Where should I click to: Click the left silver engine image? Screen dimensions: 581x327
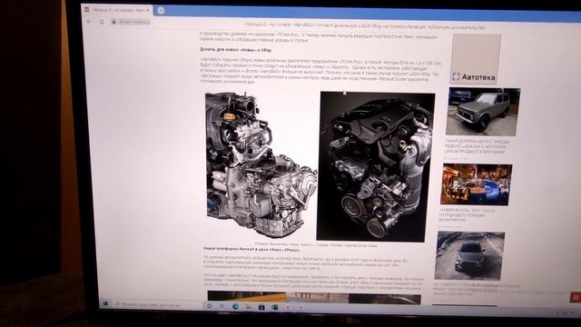click(x=261, y=165)
